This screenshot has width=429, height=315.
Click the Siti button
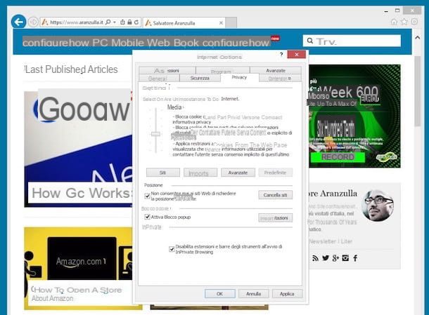[x=163, y=173]
